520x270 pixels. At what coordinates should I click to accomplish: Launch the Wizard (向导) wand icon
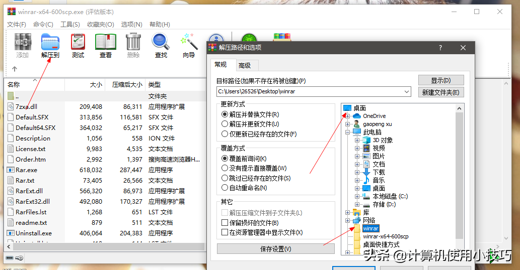pyautogui.click(x=189, y=45)
